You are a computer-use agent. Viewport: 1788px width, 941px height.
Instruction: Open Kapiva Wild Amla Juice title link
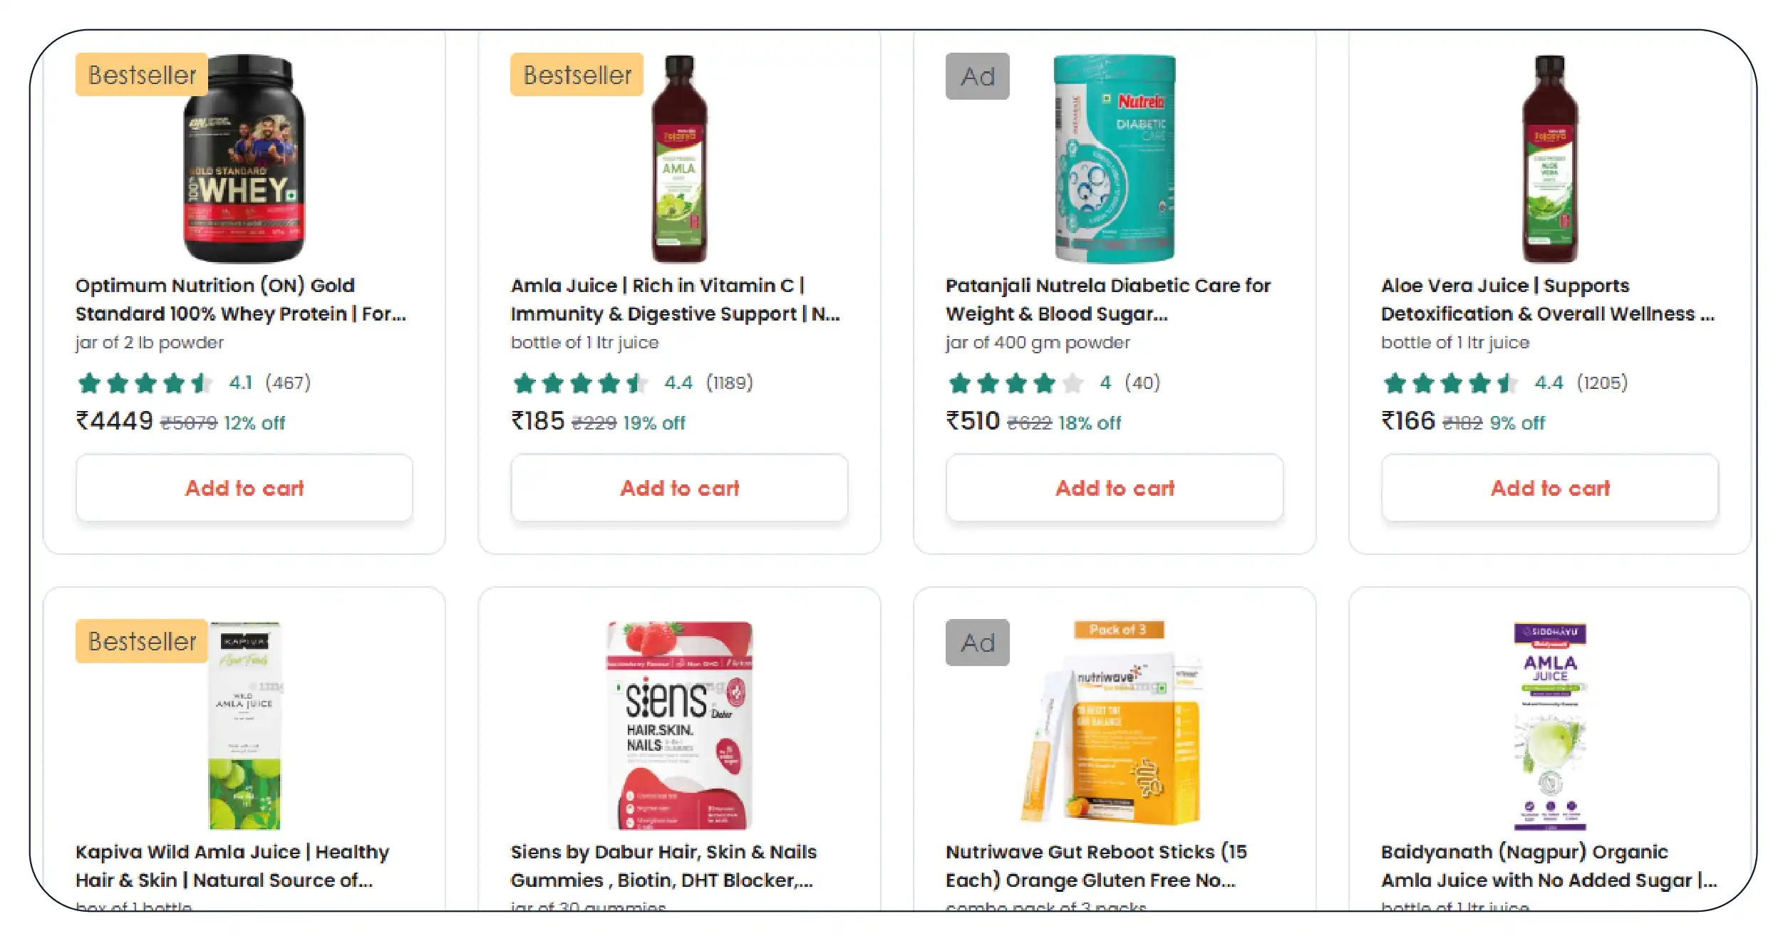(x=232, y=865)
